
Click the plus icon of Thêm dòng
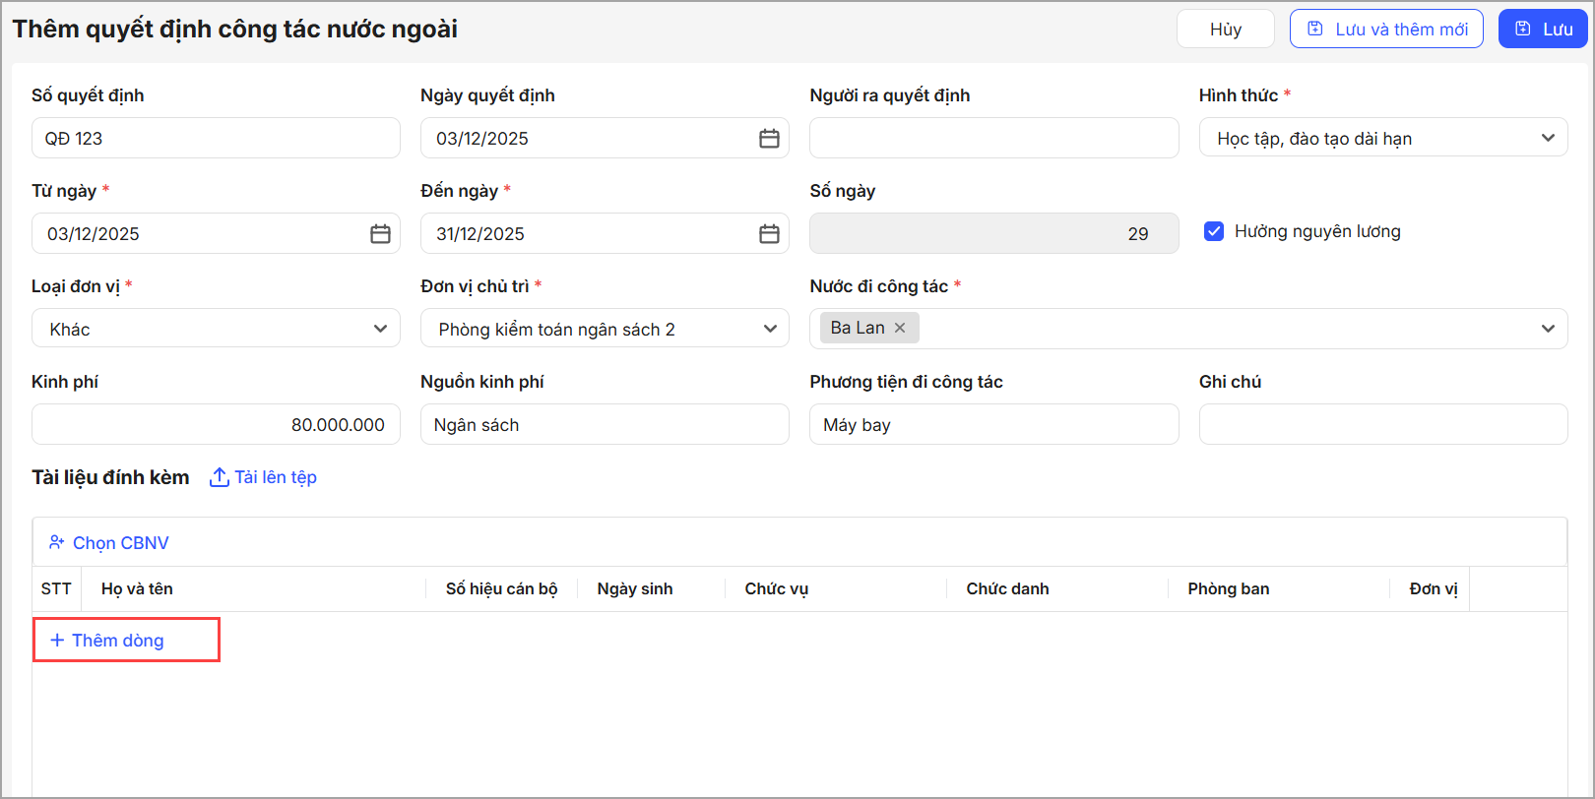point(57,641)
